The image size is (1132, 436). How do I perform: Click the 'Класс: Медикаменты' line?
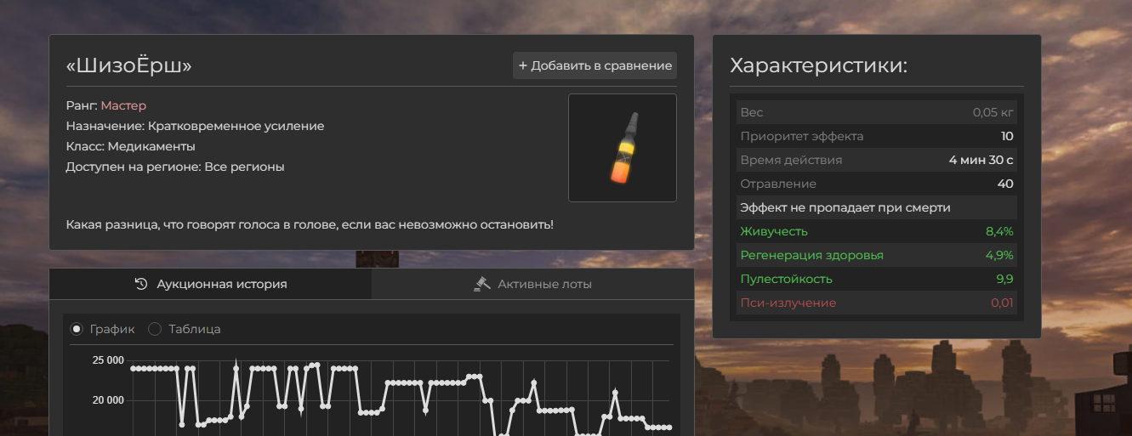[130, 146]
